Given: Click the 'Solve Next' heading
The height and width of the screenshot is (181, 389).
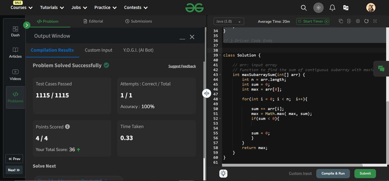Looking at the screenshot, I should pyautogui.click(x=44, y=166).
